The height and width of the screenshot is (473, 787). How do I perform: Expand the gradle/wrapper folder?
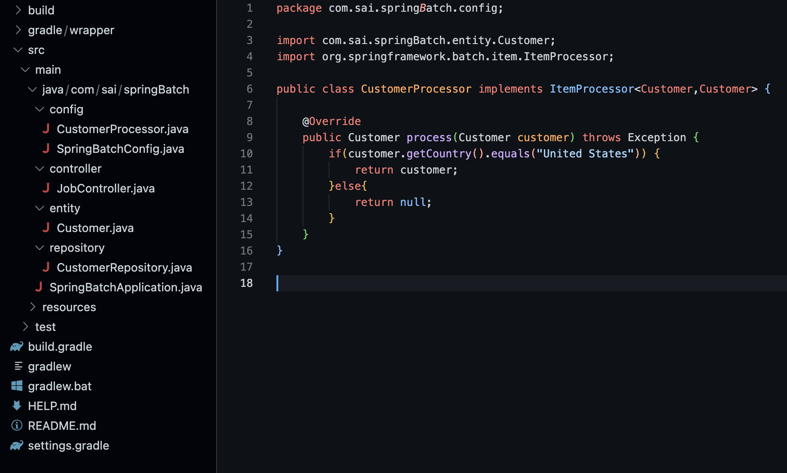[18, 30]
